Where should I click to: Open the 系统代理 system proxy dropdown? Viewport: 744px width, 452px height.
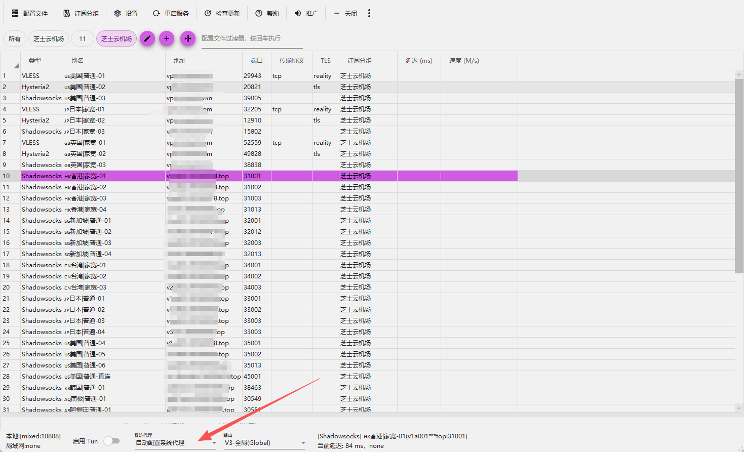point(175,443)
